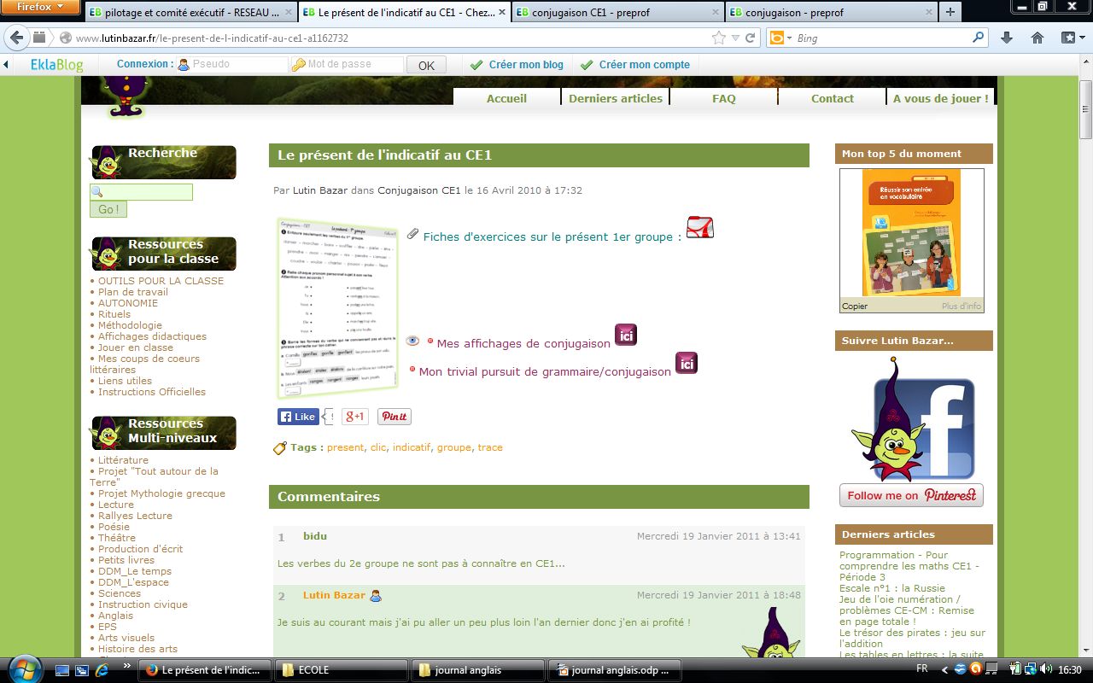This screenshot has height=683, width=1093.
Task: Click the search magnifier in the Bing box
Action: pyautogui.click(x=979, y=38)
